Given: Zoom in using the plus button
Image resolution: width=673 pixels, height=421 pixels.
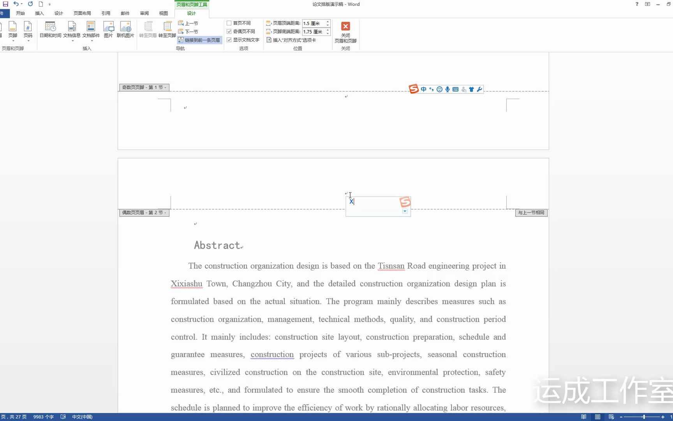Looking at the screenshot, I should [663, 417].
